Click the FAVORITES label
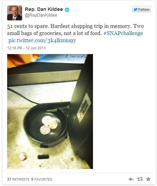 (43, 179)
